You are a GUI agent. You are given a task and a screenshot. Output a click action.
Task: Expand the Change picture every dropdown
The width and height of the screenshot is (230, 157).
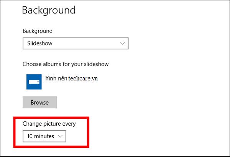pyautogui.click(x=44, y=136)
